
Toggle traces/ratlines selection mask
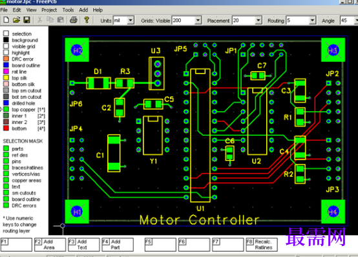tap(6, 168)
